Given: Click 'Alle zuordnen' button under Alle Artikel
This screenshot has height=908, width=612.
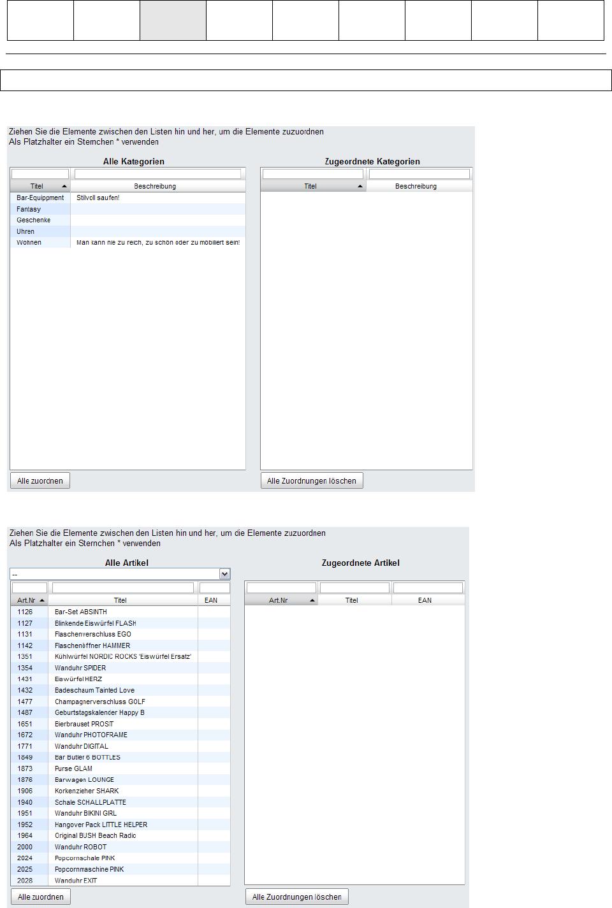Looking at the screenshot, I should [x=41, y=897].
